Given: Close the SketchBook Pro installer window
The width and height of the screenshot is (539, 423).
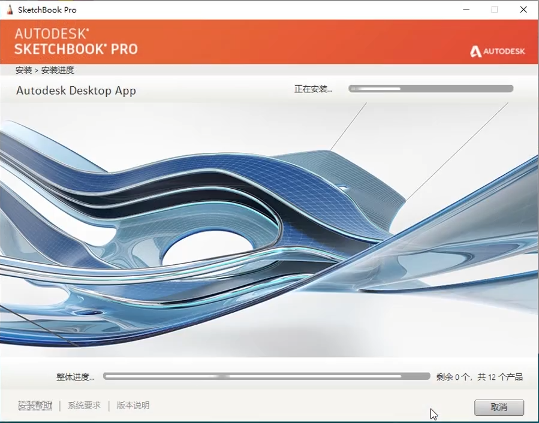Looking at the screenshot, I should coord(523,10).
